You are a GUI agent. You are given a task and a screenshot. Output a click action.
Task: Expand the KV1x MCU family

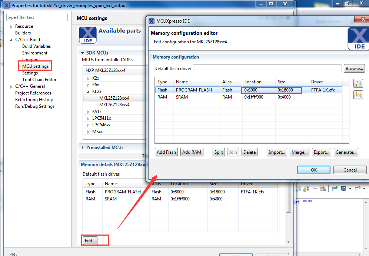88,112
